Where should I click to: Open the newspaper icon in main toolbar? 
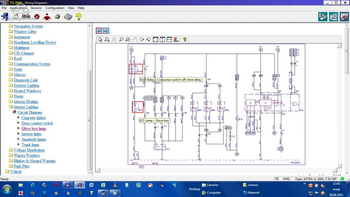pos(68,17)
